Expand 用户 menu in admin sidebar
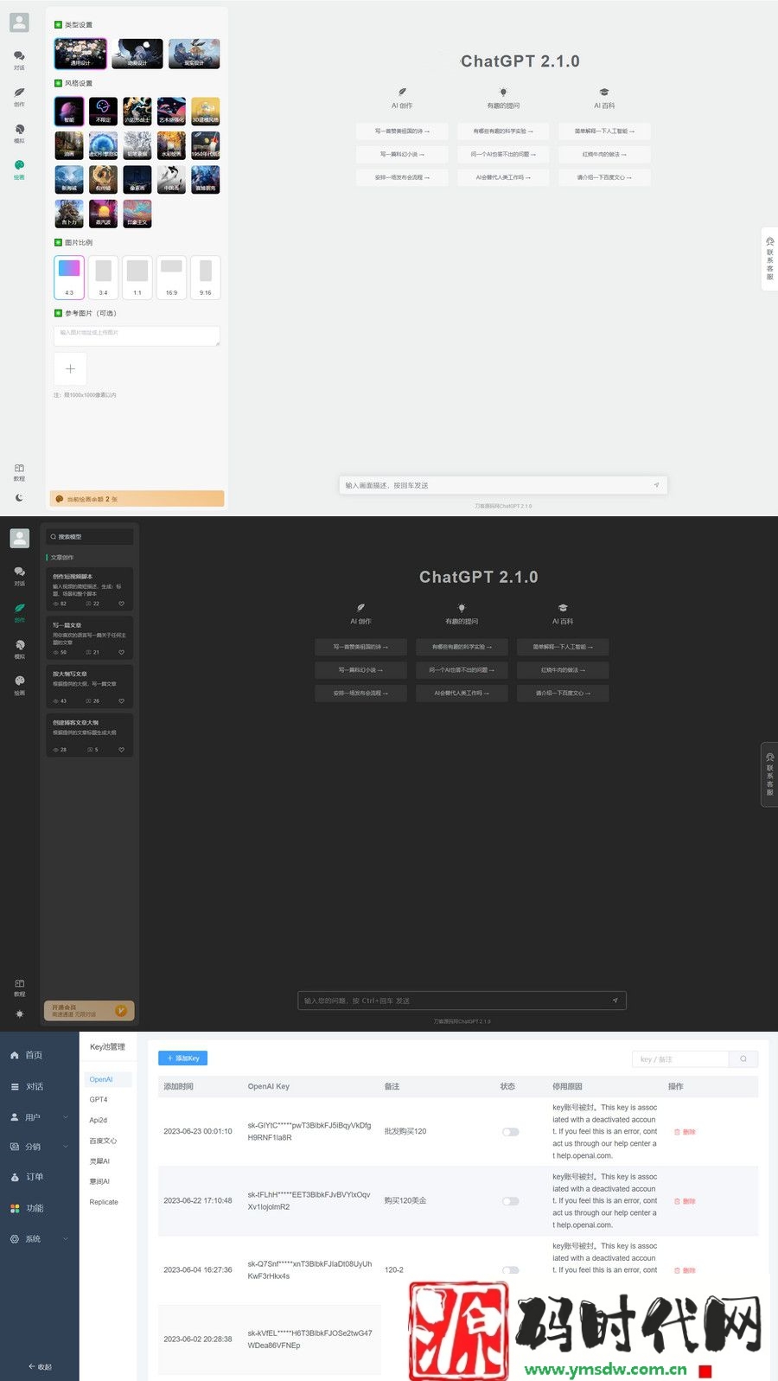This screenshot has height=1381, width=778. [39, 1117]
